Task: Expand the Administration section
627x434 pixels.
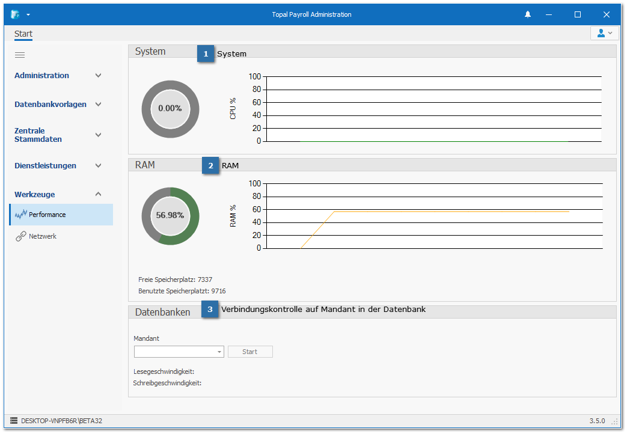Action: 99,76
